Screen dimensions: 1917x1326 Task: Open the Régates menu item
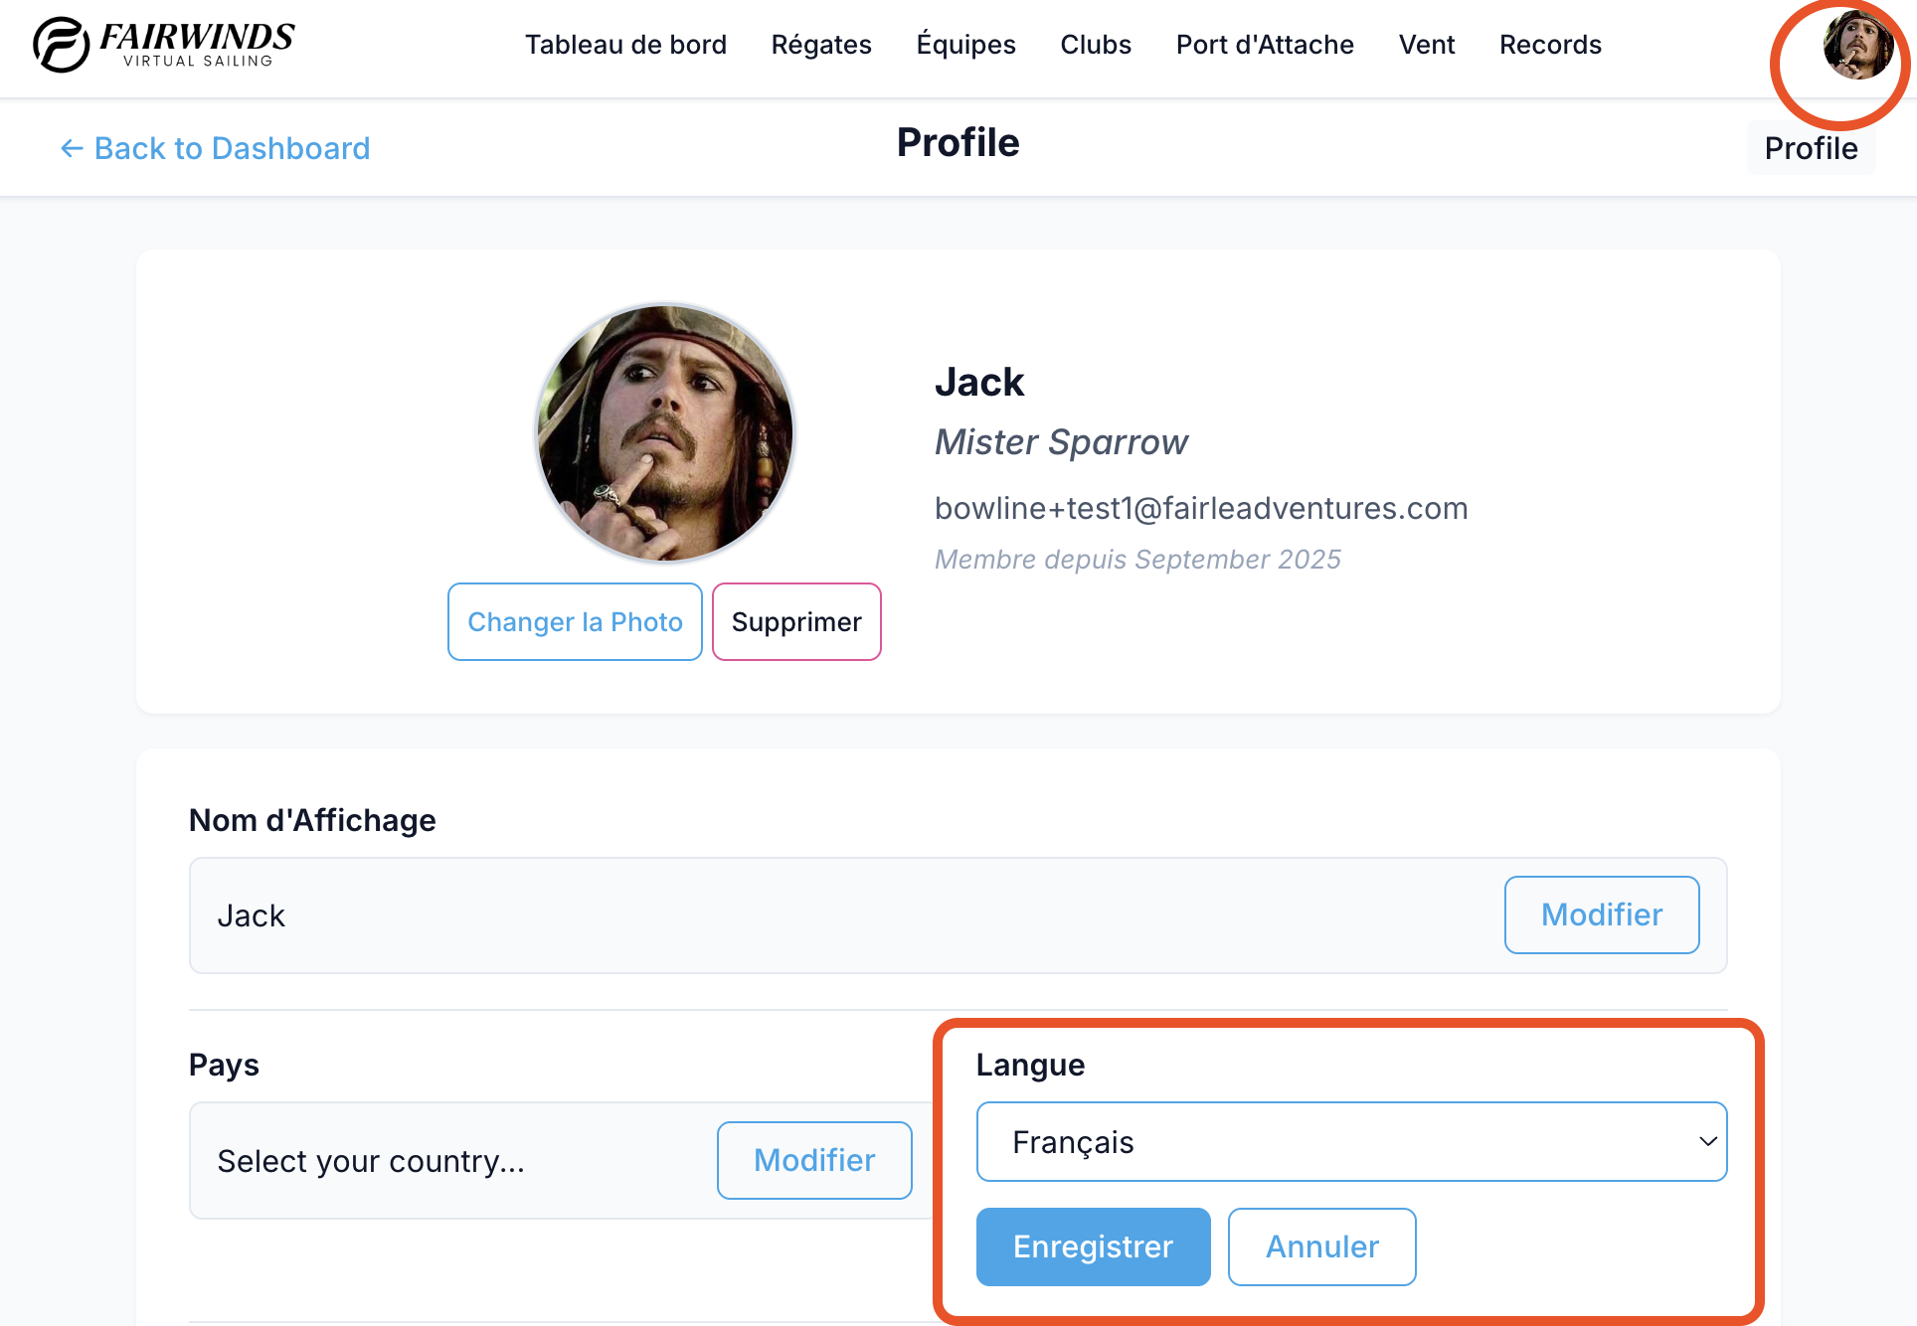pyautogui.click(x=821, y=45)
